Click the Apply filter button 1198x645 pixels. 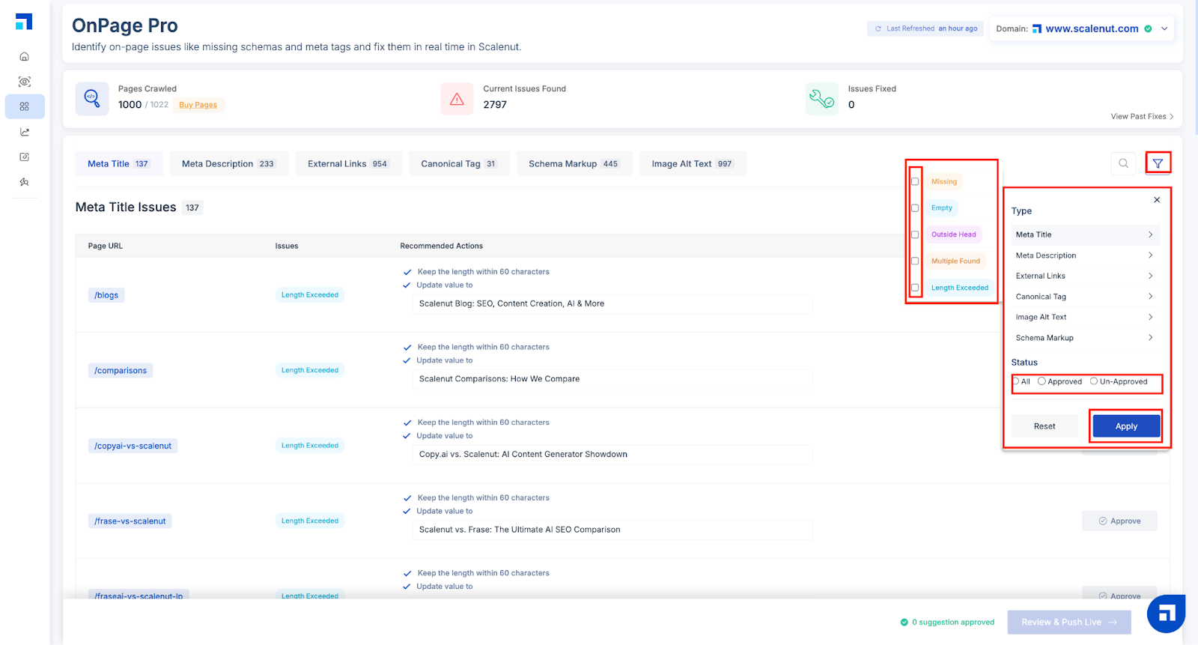[1126, 426]
